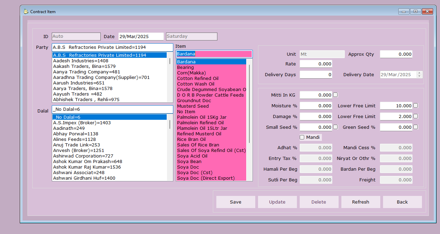Screen dimensions: 440x234
Task: Select dalal Anvesh (Broker)=1251
Action: [109, 151]
